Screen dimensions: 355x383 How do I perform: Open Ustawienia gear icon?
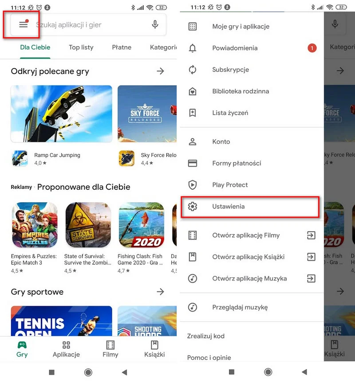(x=193, y=207)
